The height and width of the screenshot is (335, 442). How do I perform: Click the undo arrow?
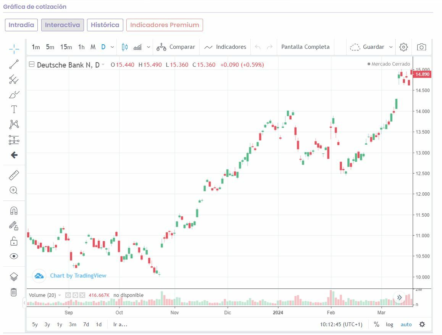tap(258, 47)
